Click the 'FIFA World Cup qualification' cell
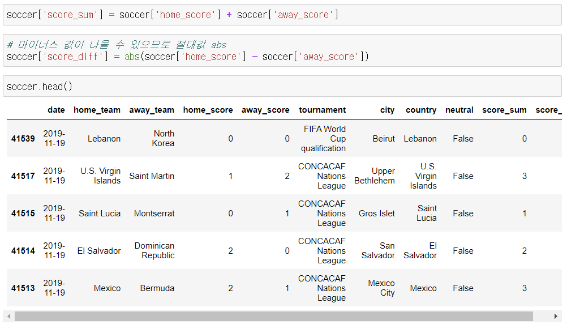The width and height of the screenshot is (567, 333). coord(323,139)
